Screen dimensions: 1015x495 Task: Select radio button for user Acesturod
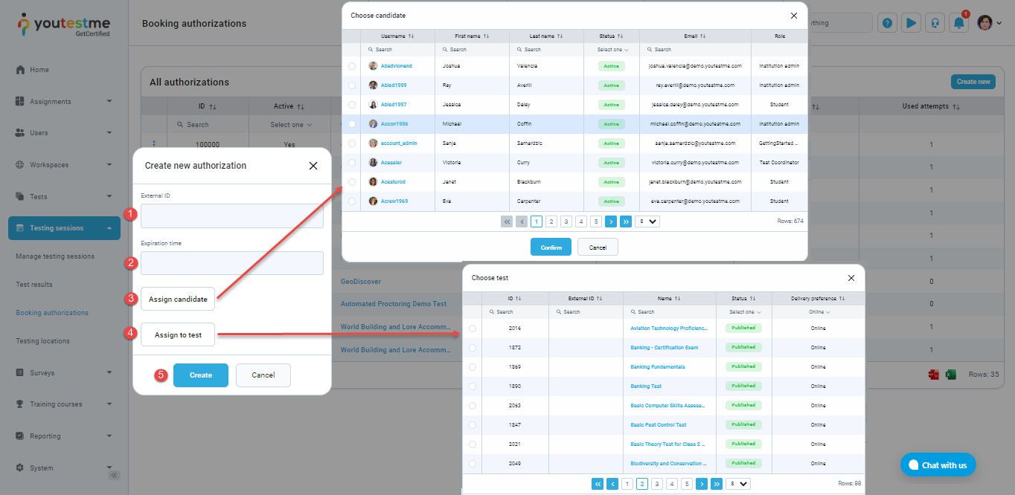point(351,182)
